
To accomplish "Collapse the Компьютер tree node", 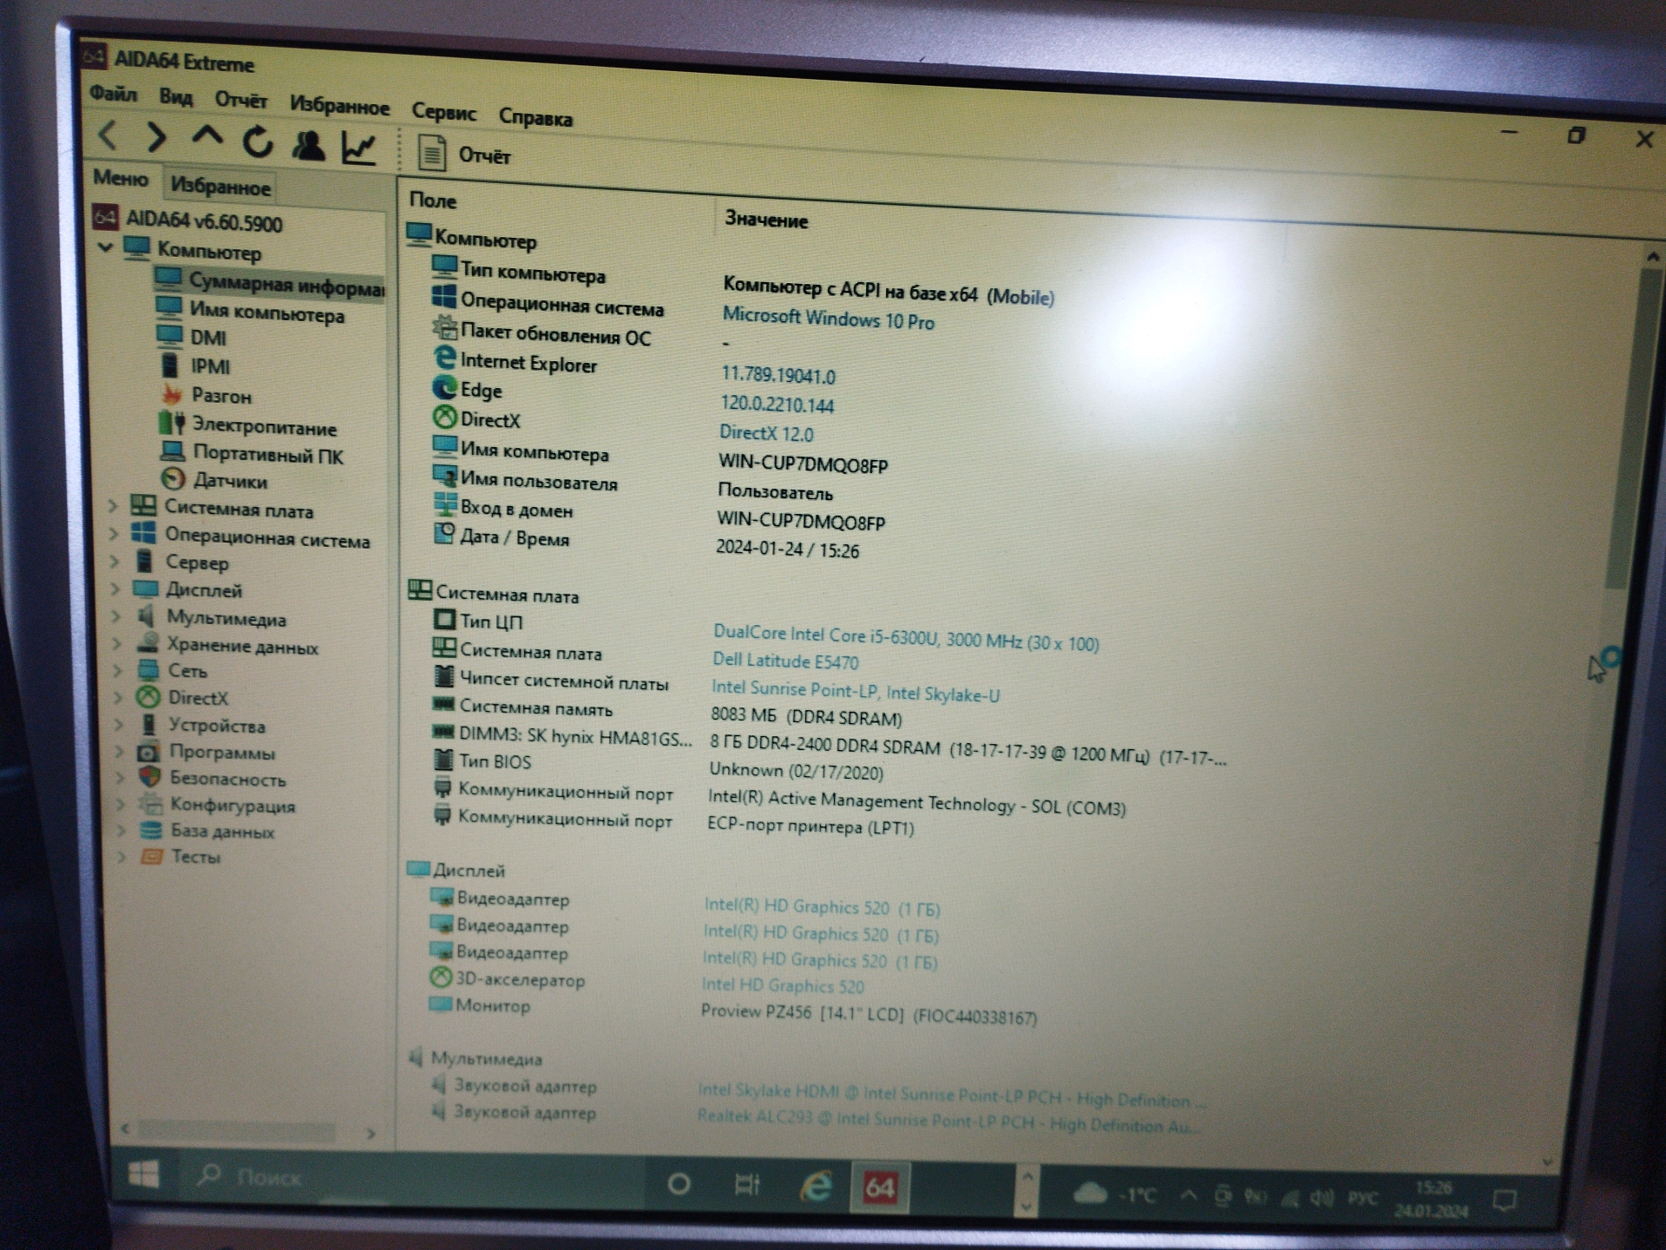I will (106, 247).
